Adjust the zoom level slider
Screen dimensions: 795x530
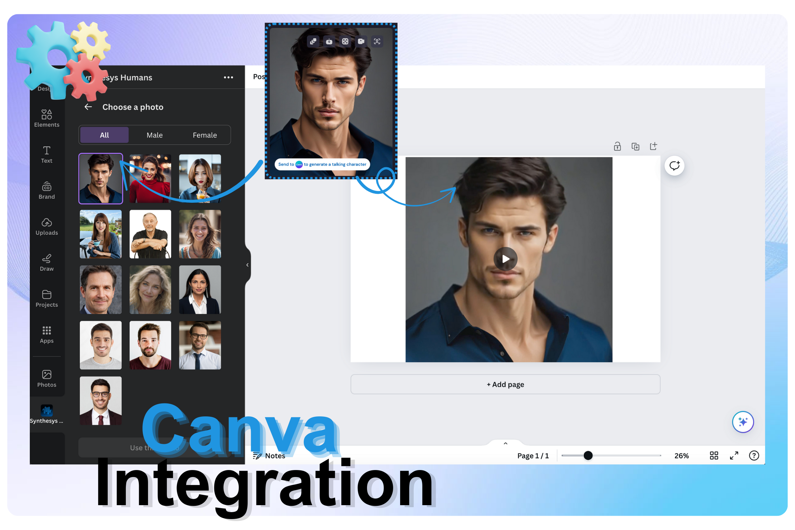tap(588, 455)
